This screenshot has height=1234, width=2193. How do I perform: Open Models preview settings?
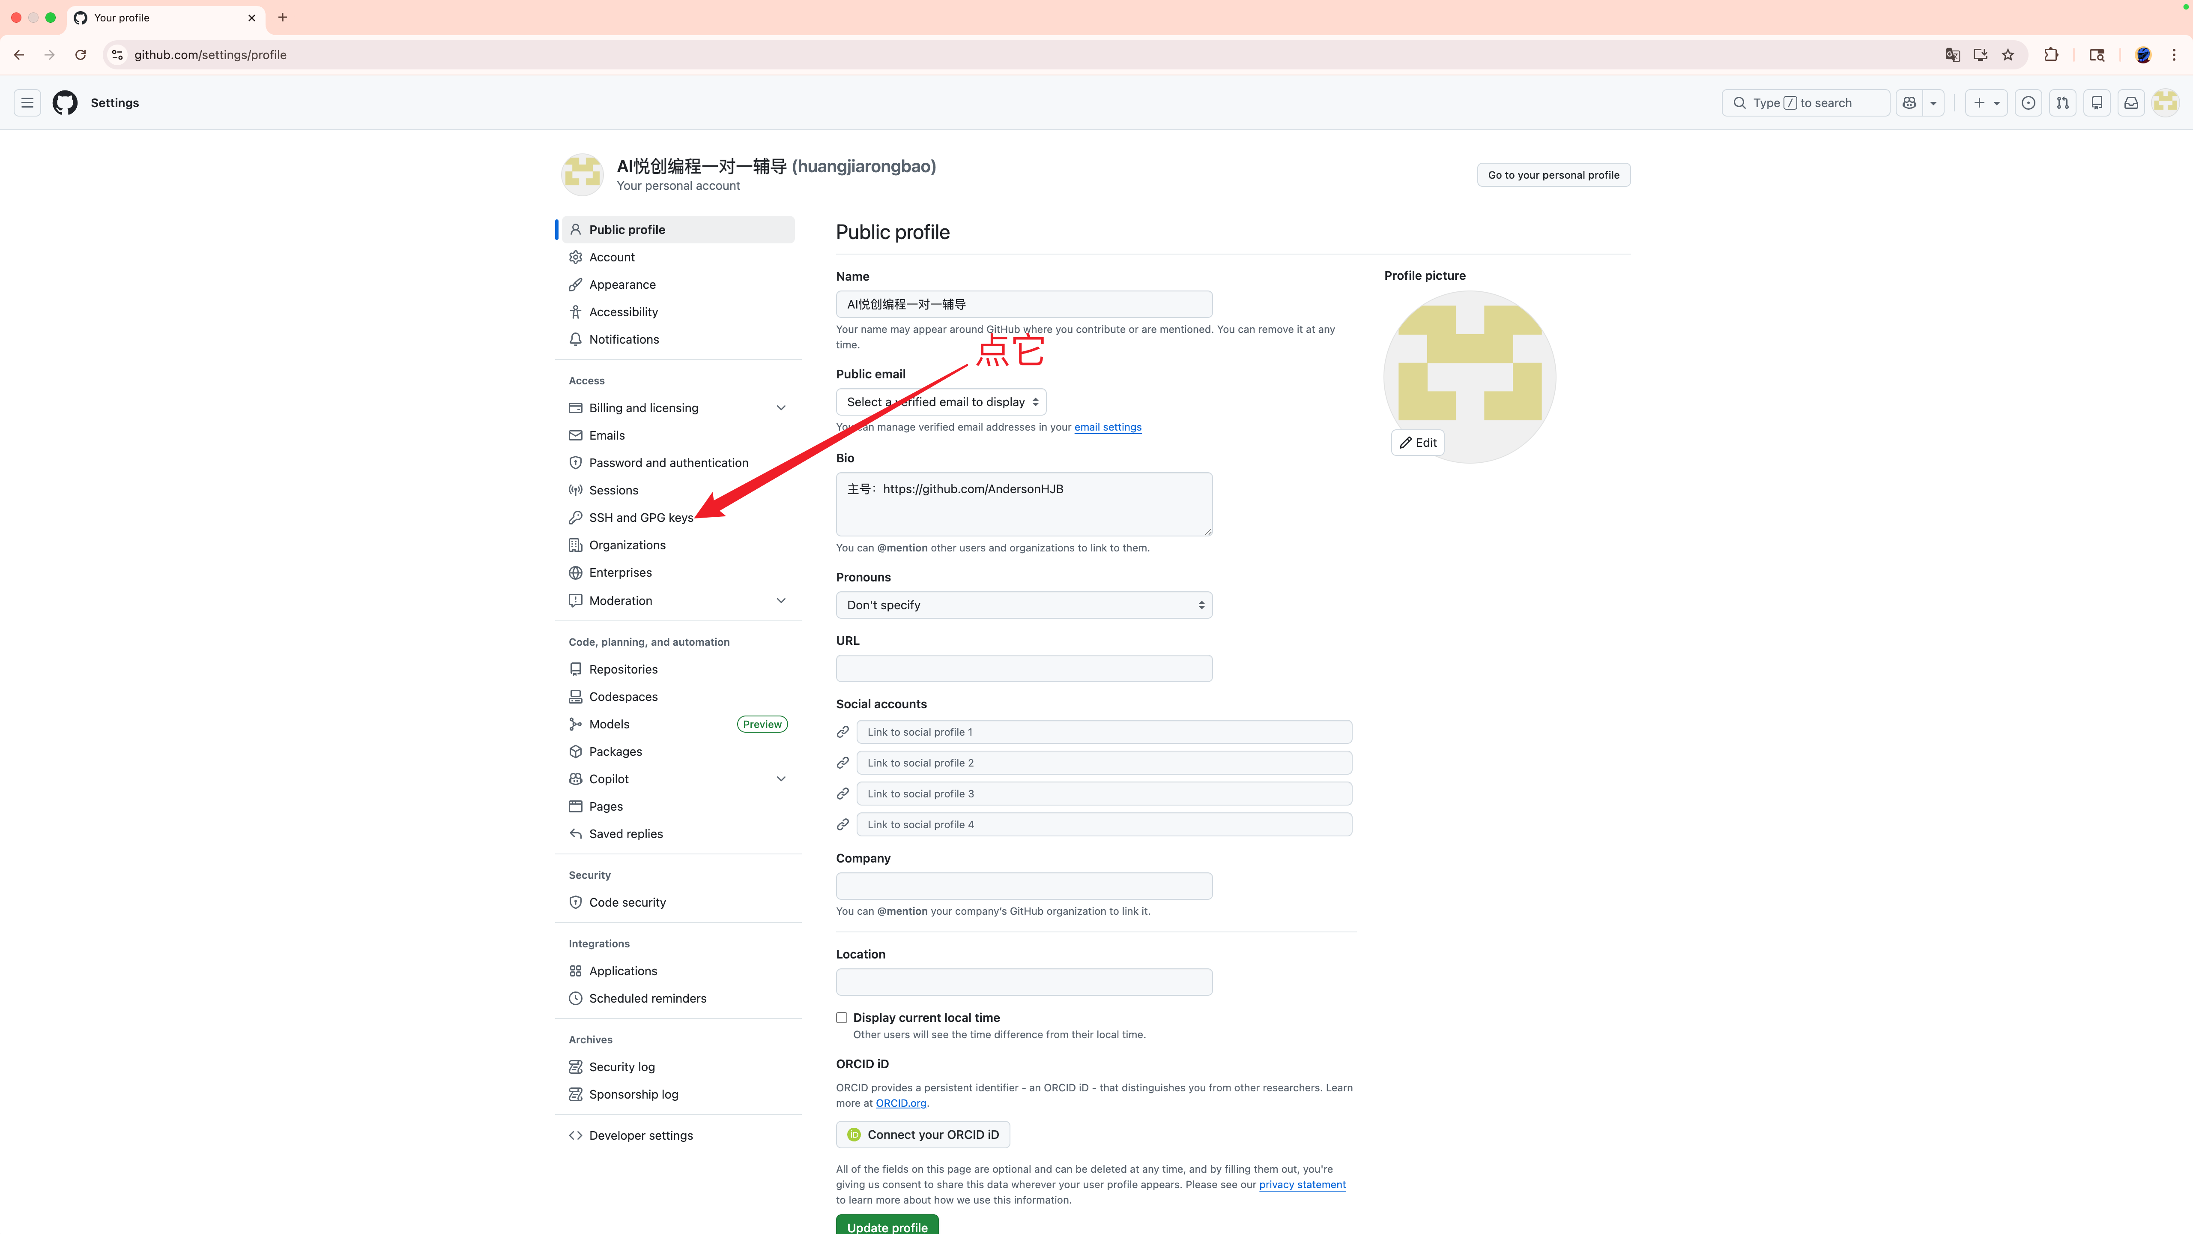coord(678,724)
